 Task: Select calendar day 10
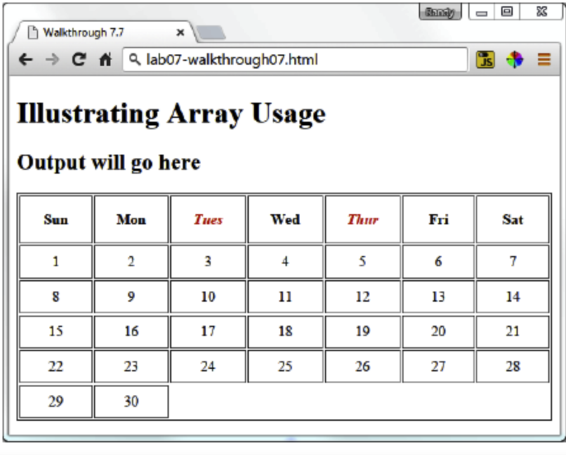(x=208, y=297)
